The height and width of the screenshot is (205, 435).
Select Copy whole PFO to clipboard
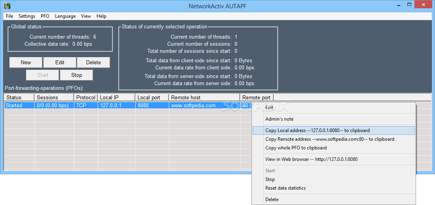334,148
